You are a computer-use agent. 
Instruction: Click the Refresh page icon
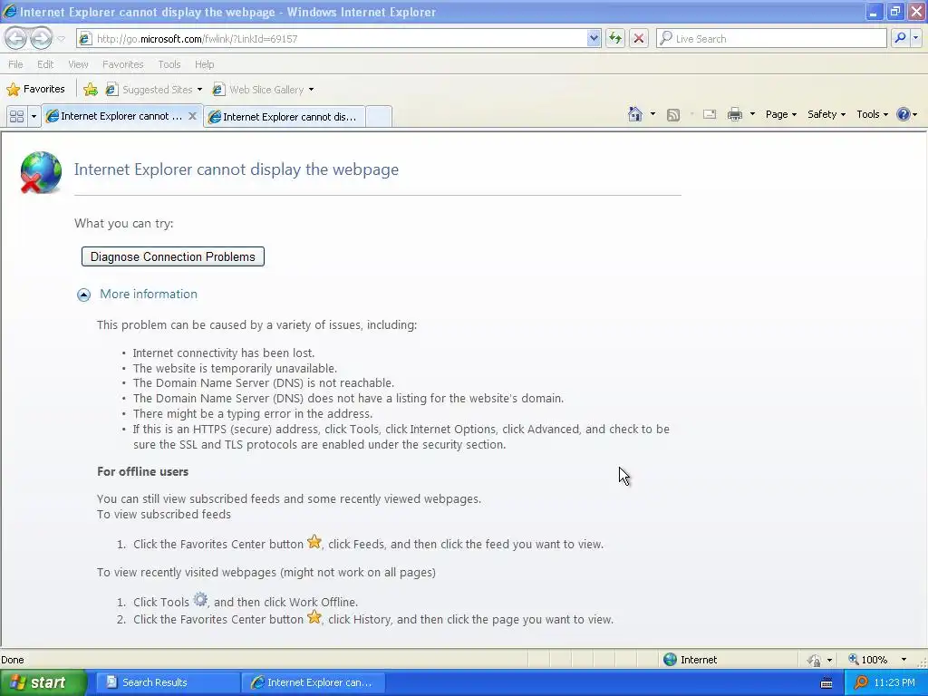(615, 38)
